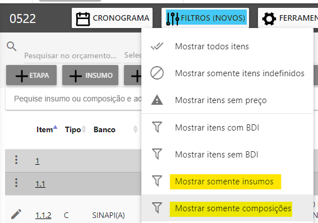318x223 pixels.
Task: Sort by the Tipo column arrows
Action: click(84, 129)
